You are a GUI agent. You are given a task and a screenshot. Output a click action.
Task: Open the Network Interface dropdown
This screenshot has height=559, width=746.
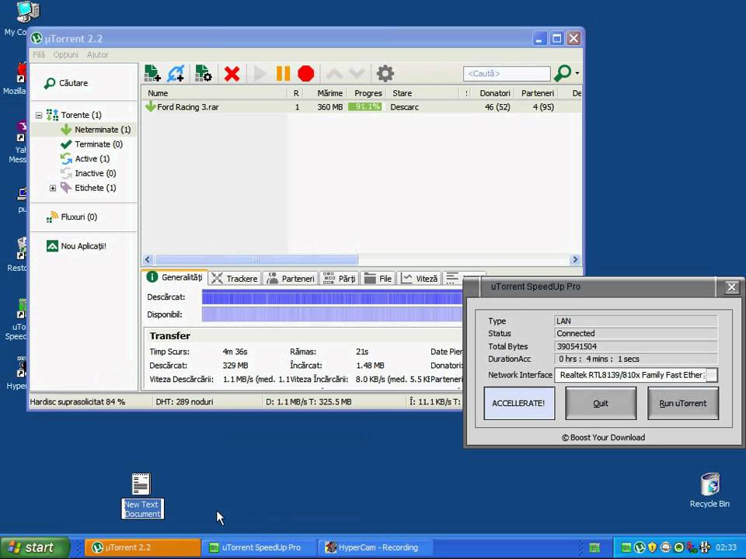tap(712, 375)
